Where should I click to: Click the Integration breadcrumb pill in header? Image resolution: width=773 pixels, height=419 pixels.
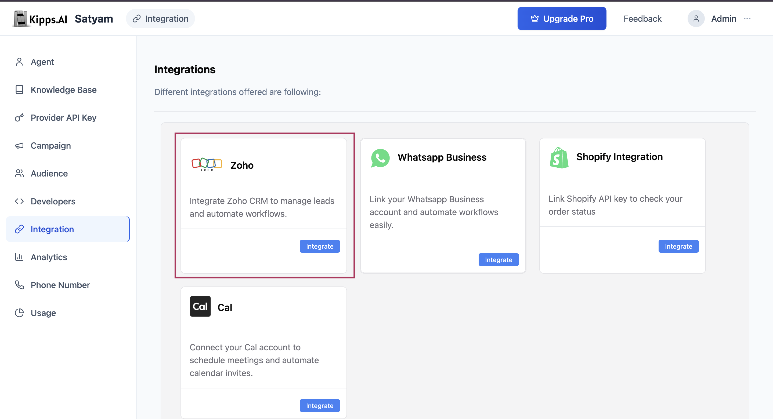[161, 19]
